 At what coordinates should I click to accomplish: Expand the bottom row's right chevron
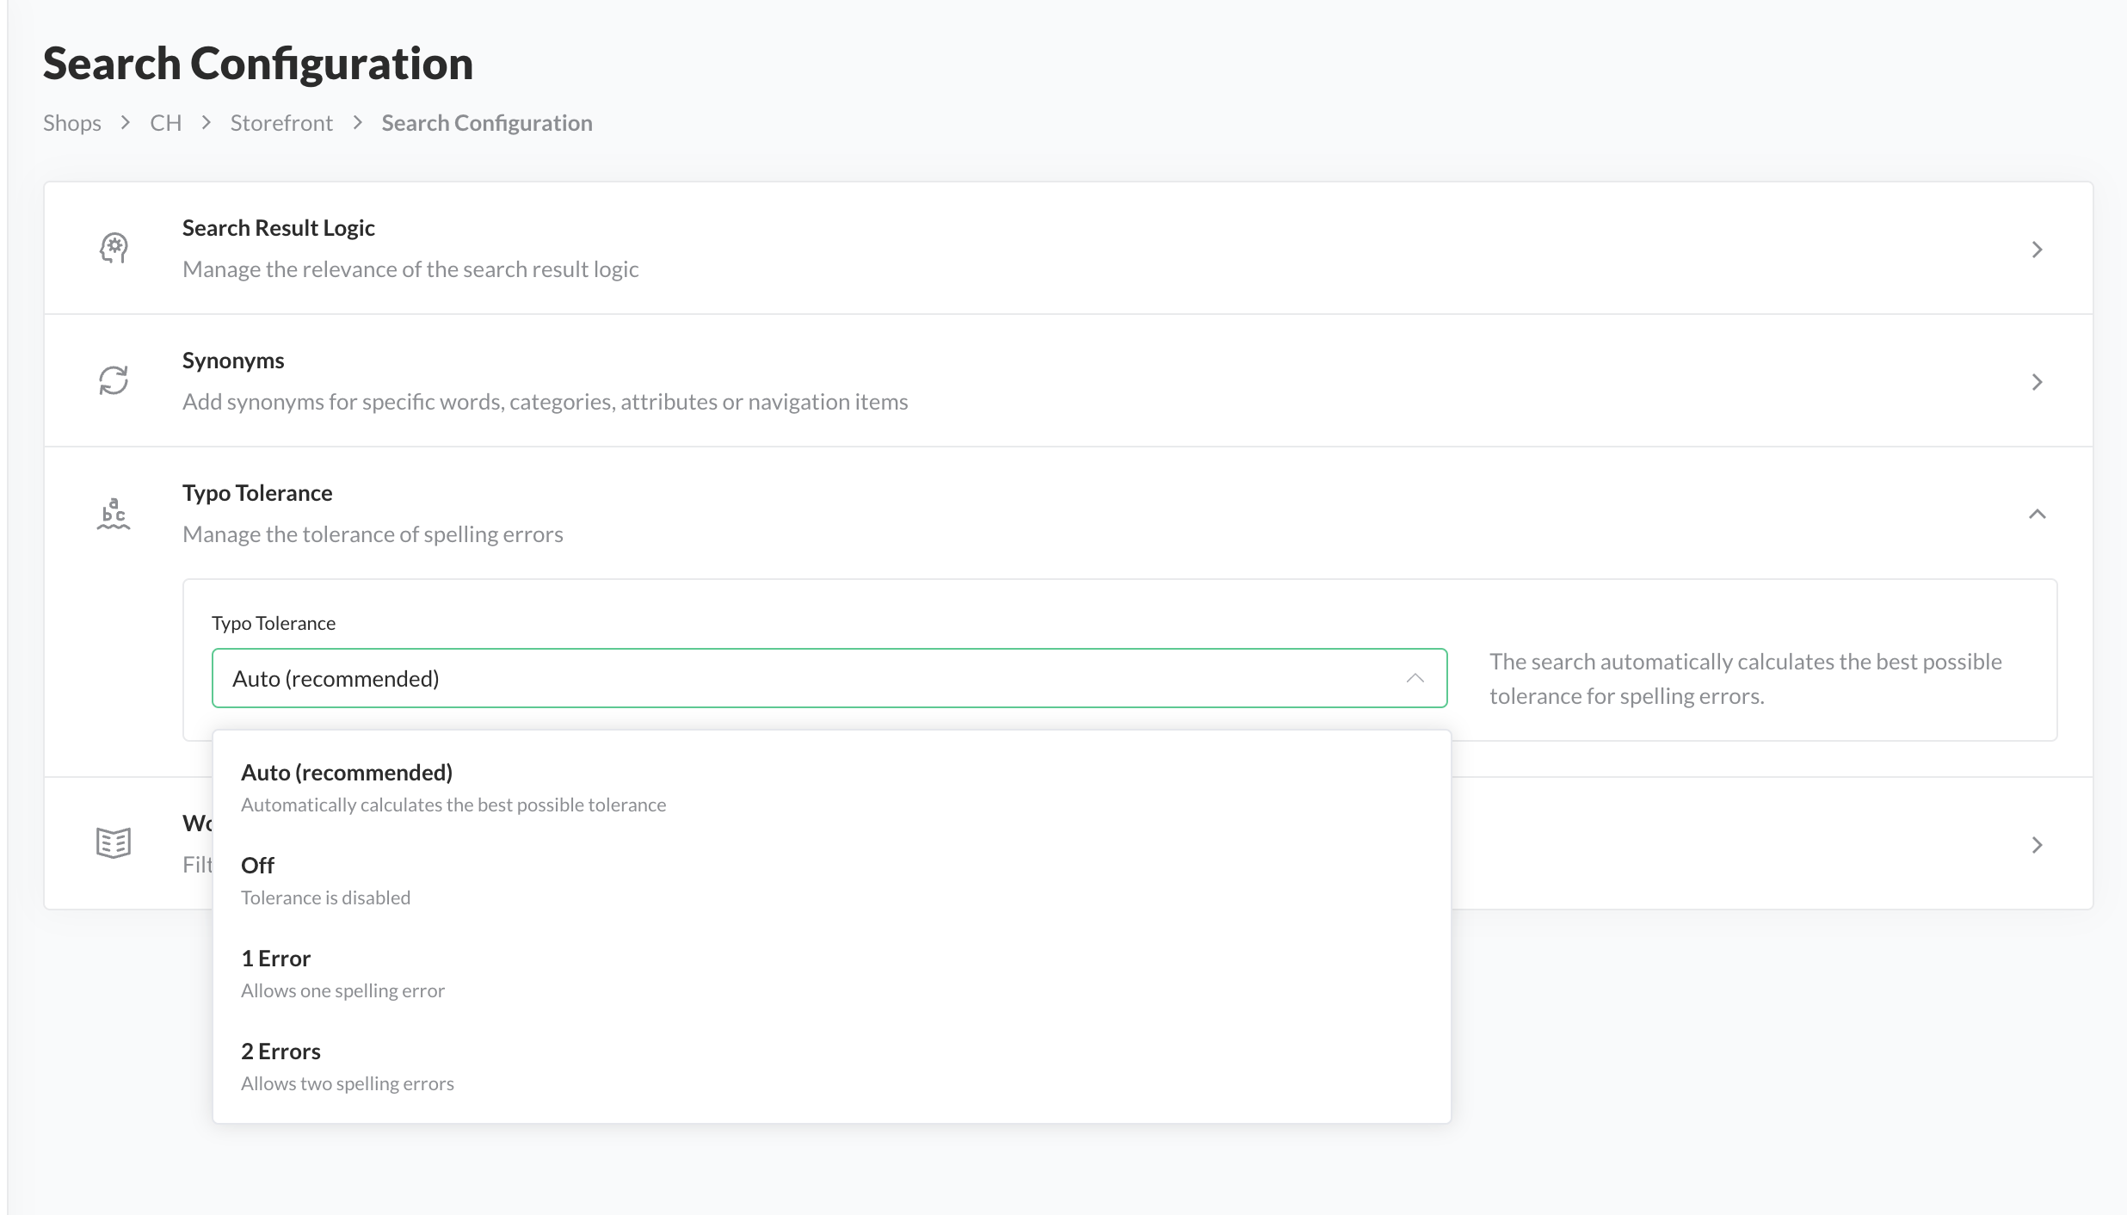pyautogui.click(x=2037, y=845)
